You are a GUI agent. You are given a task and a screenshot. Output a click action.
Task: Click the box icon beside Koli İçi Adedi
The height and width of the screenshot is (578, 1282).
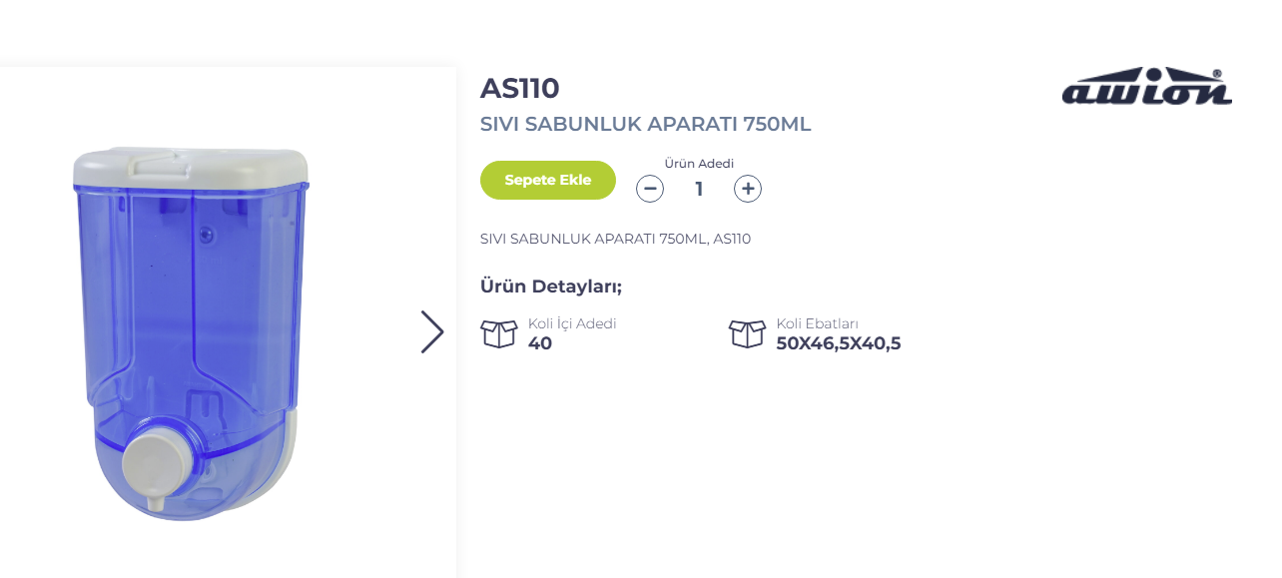tap(499, 333)
